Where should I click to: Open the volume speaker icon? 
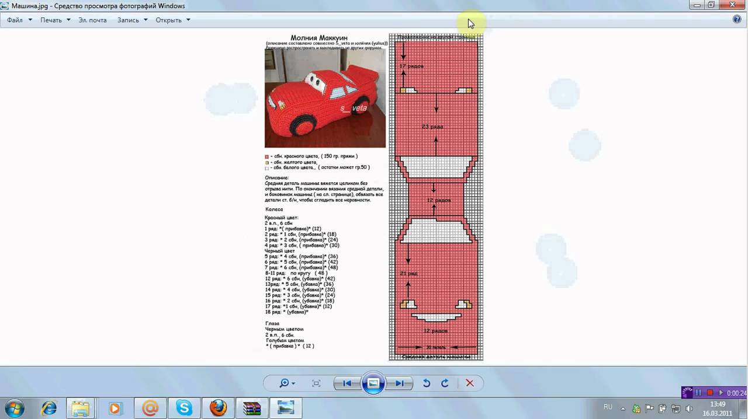689,408
